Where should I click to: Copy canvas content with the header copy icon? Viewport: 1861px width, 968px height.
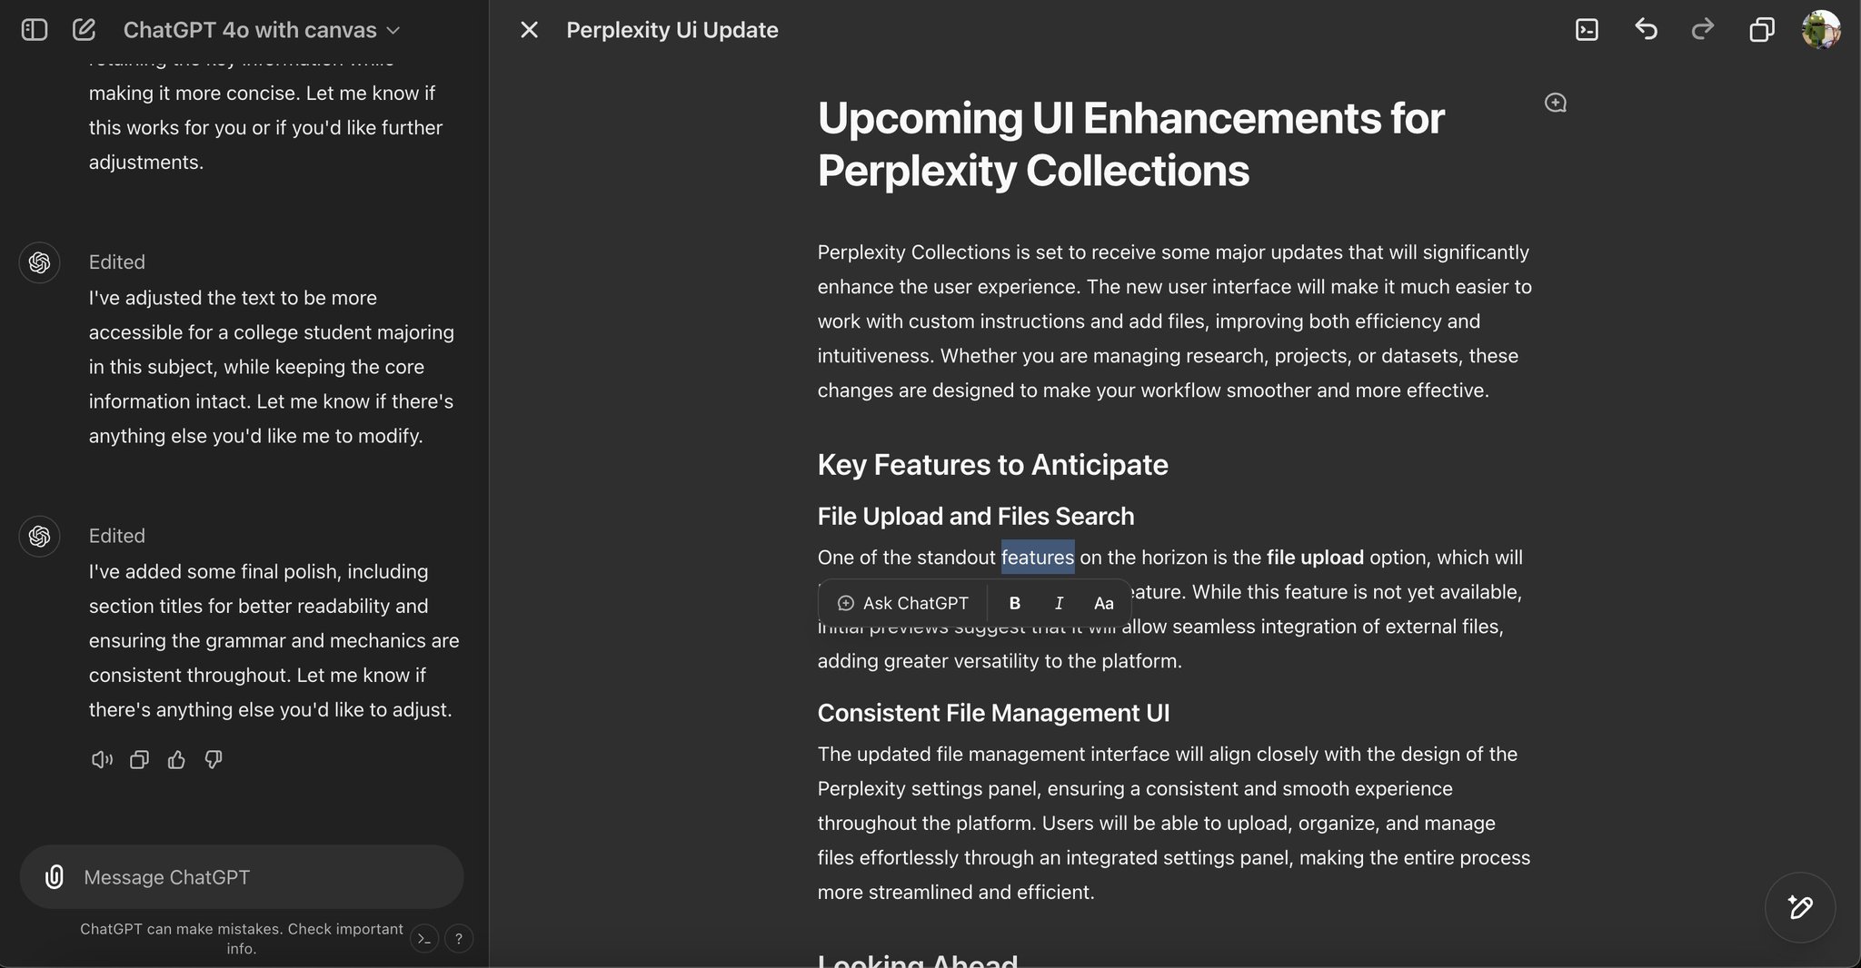tap(1761, 30)
